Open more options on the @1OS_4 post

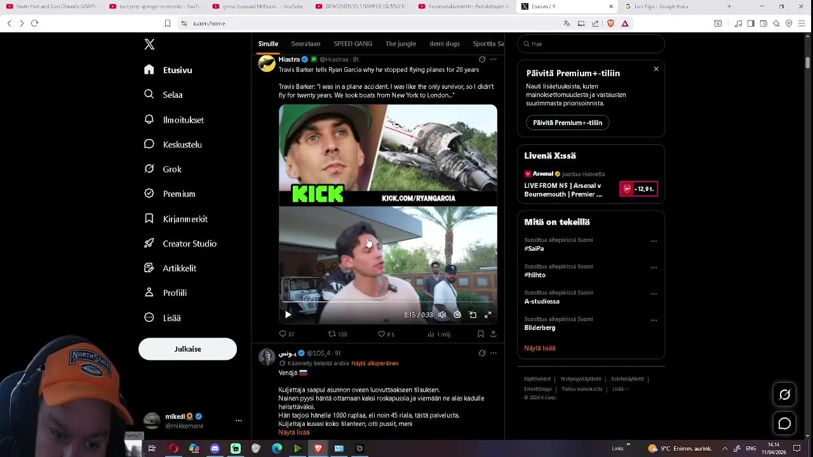point(494,353)
